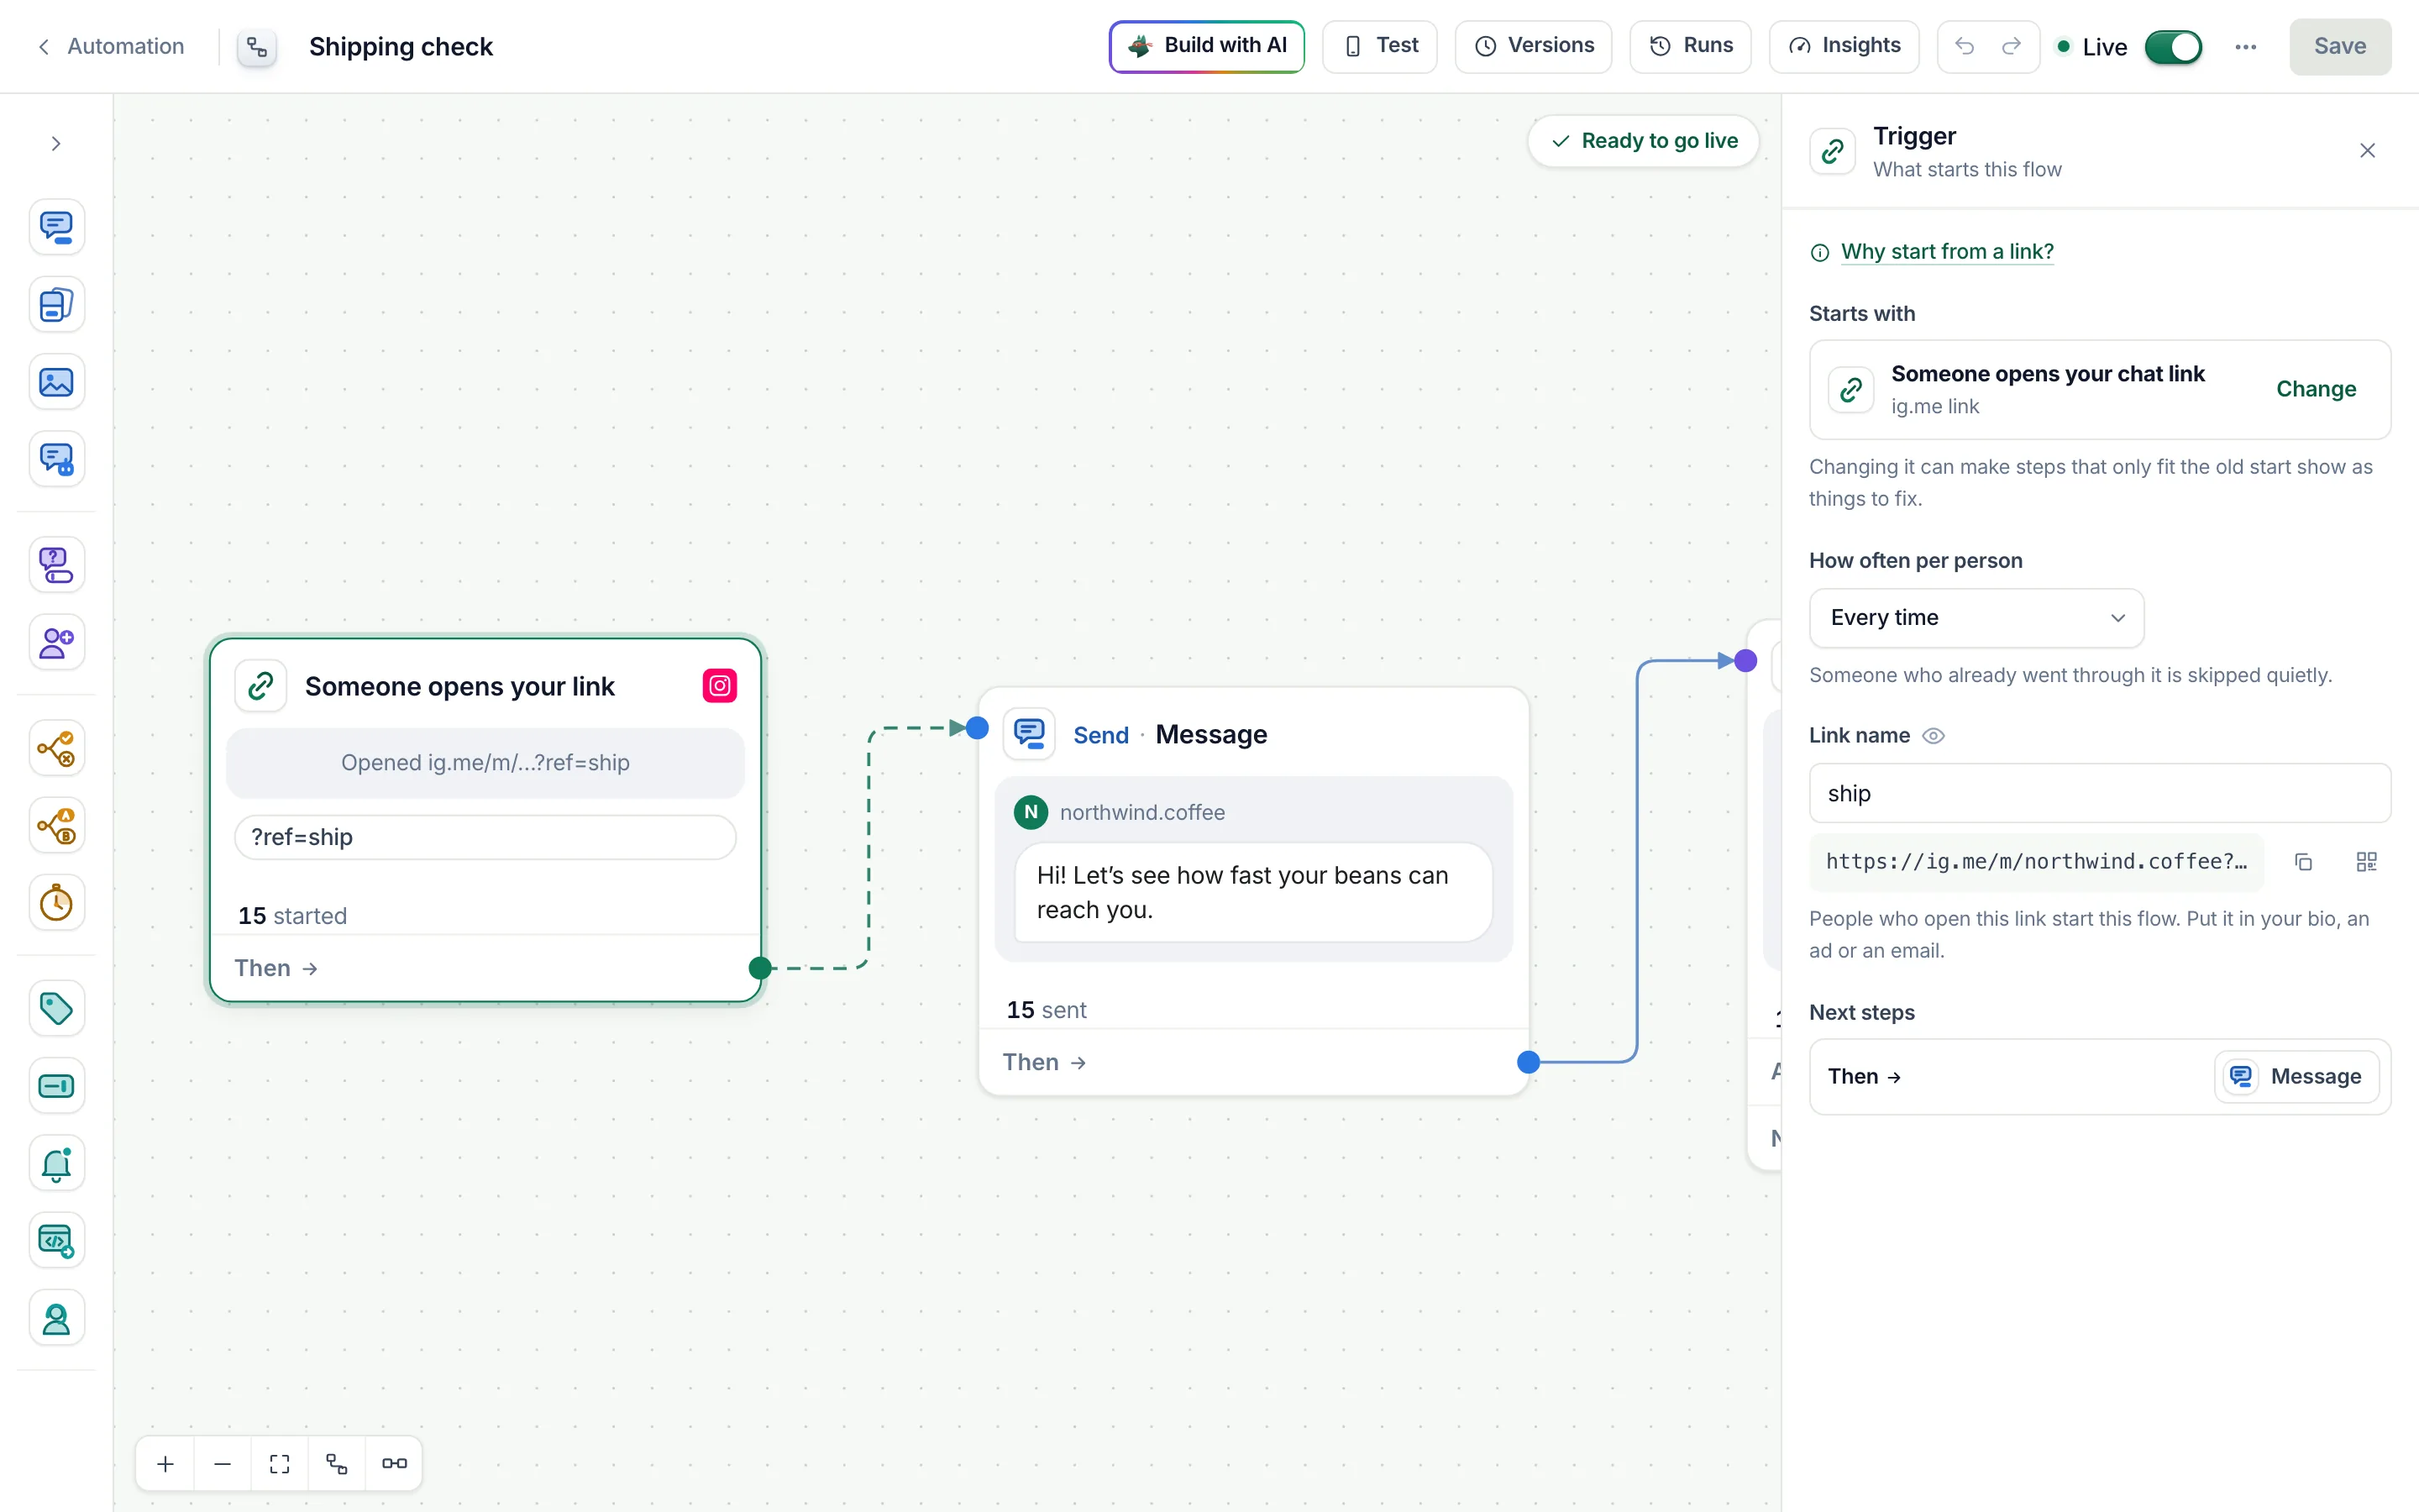
Task: Close the Trigger panel
Action: pyautogui.click(x=2368, y=151)
